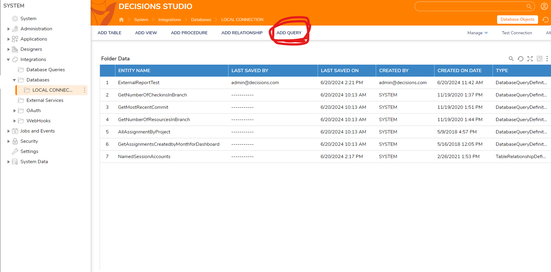Click the WebHooks folder icon
The height and width of the screenshot is (272, 551).
(21, 121)
